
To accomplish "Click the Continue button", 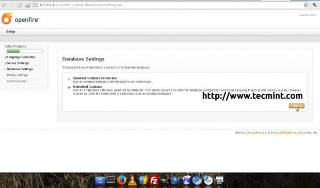I will [297, 106].
